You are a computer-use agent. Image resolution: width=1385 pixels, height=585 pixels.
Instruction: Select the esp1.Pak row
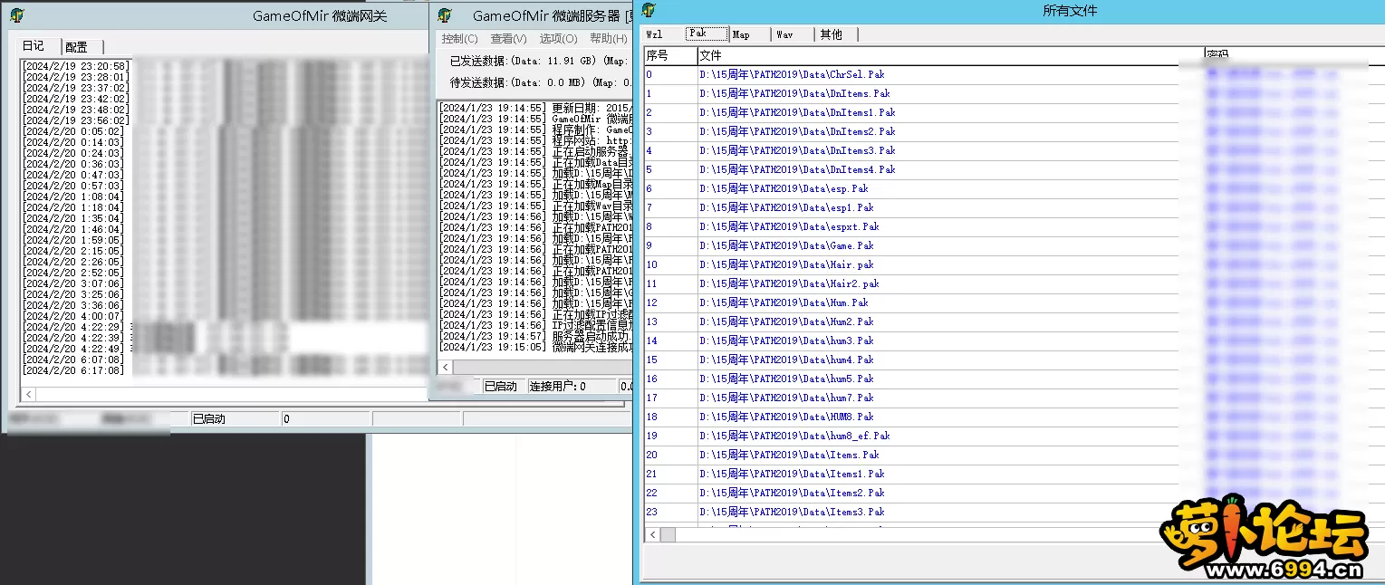[1014, 207]
